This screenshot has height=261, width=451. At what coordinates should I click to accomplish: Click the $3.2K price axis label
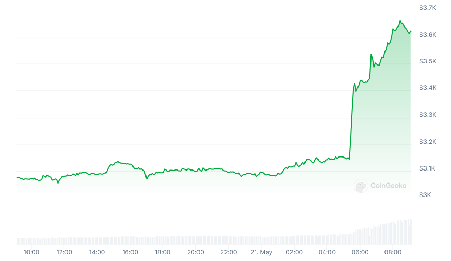point(427,142)
